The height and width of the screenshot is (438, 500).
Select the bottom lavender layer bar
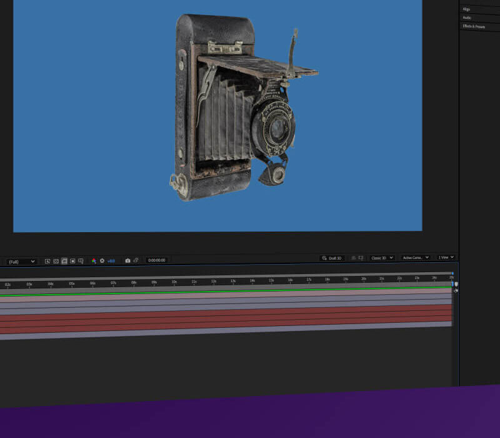coord(226,330)
